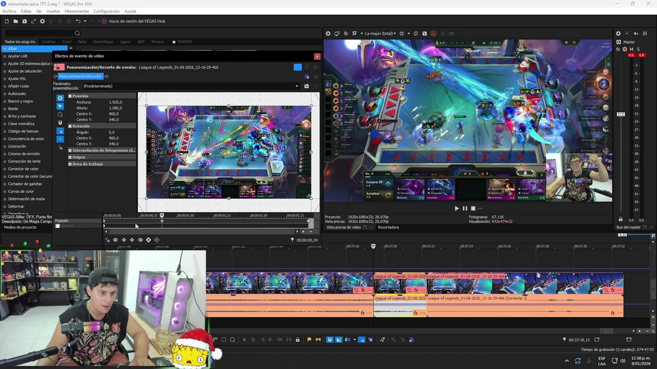
Task: Open the Insertar menu
Action: click(x=53, y=11)
